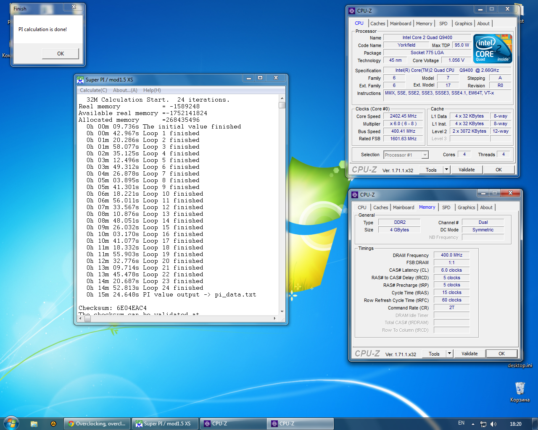Click the Intel Core 2 Quad Q9400 name field

tap(427, 37)
